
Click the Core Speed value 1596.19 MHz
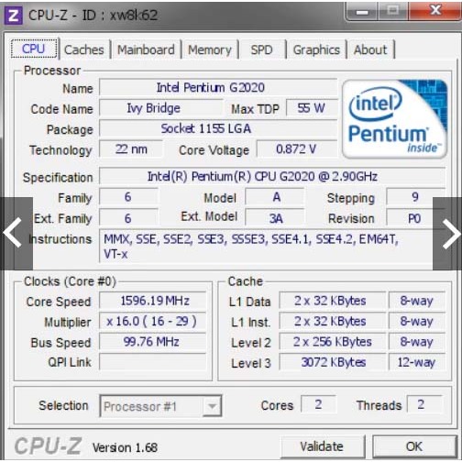153,301
